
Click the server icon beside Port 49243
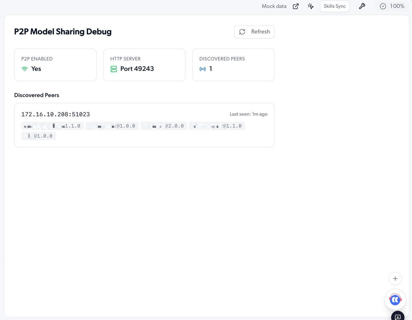[x=114, y=69]
